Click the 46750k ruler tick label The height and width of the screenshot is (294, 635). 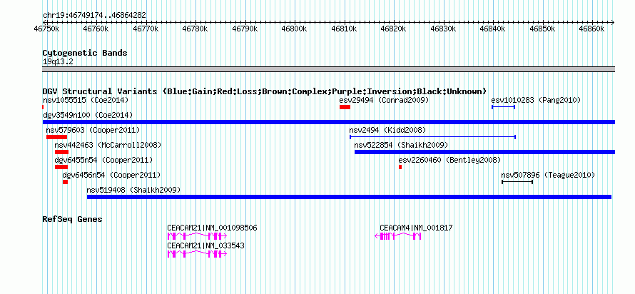47,29
